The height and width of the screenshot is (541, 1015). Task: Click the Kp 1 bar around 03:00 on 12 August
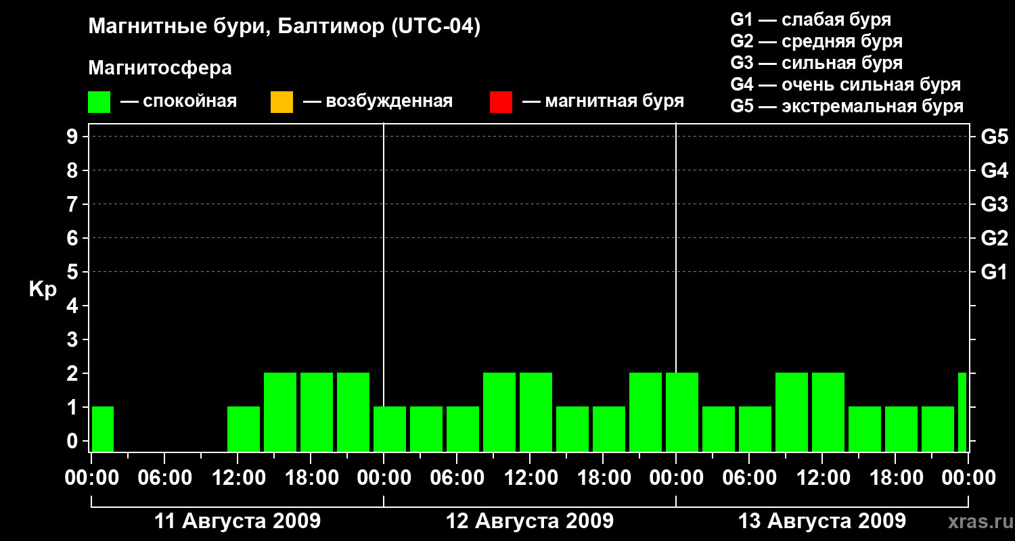click(x=426, y=429)
